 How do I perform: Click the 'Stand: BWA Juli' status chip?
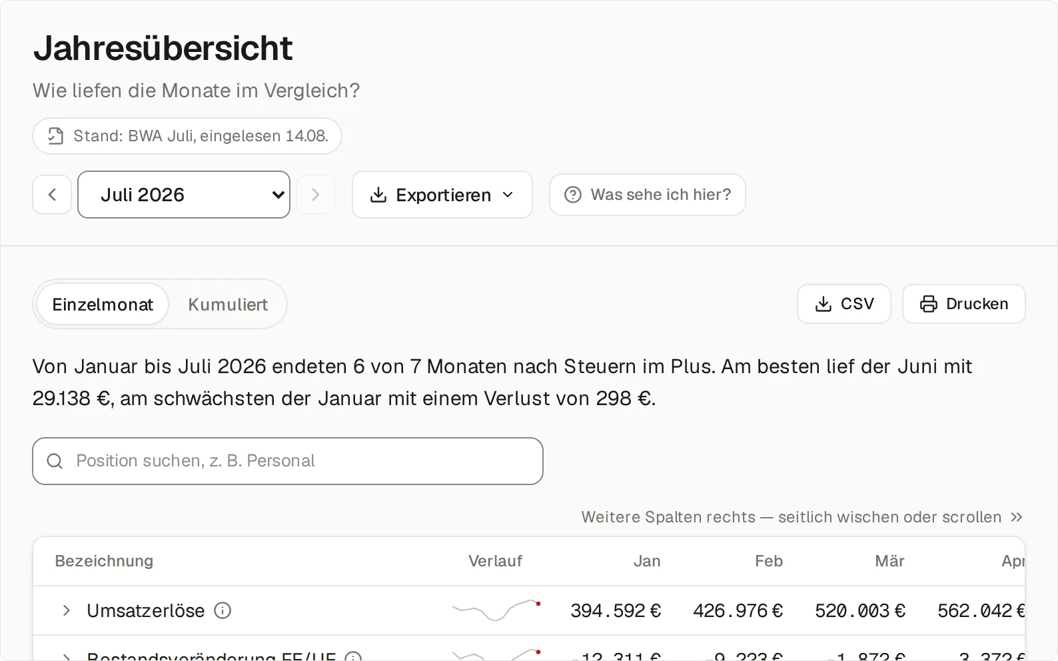point(187,136)
